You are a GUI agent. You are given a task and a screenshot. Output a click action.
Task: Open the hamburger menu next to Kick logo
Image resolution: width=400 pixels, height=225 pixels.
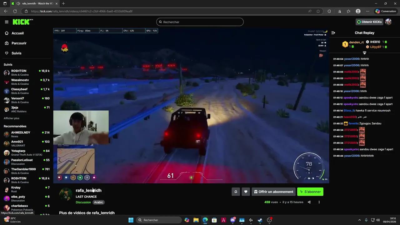pyautogui.click(x=7, y=22)
